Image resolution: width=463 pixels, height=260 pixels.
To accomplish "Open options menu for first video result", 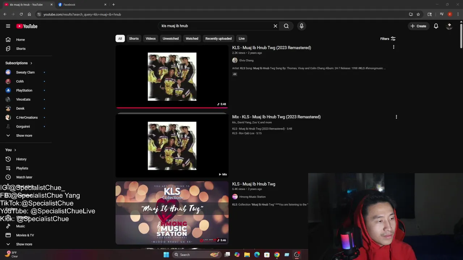I will (x=394, y=47).
